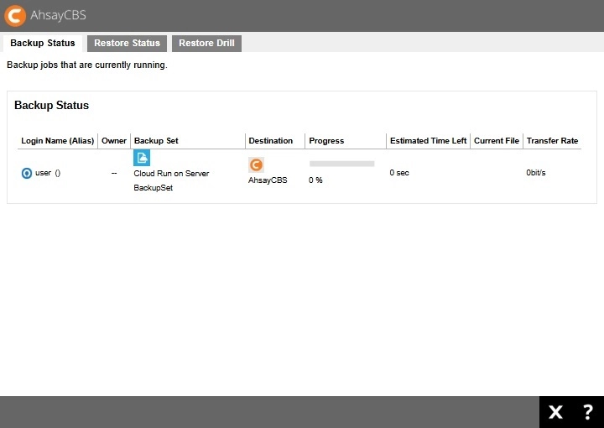This screenshot has height=428, width=604.
Task: Click the '0 sec' estimated time value
Action: pos(399,173)
